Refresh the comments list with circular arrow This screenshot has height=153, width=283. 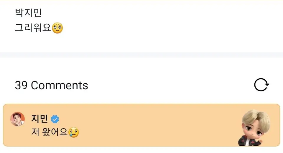[x=261, y=85]
